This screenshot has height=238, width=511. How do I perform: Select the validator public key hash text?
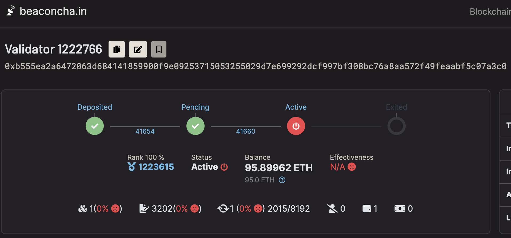point(255,66)
